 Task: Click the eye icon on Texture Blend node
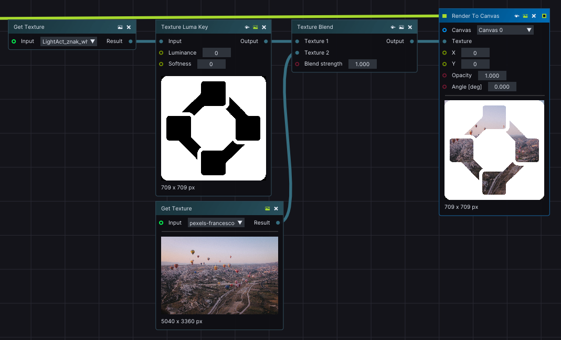393,27
